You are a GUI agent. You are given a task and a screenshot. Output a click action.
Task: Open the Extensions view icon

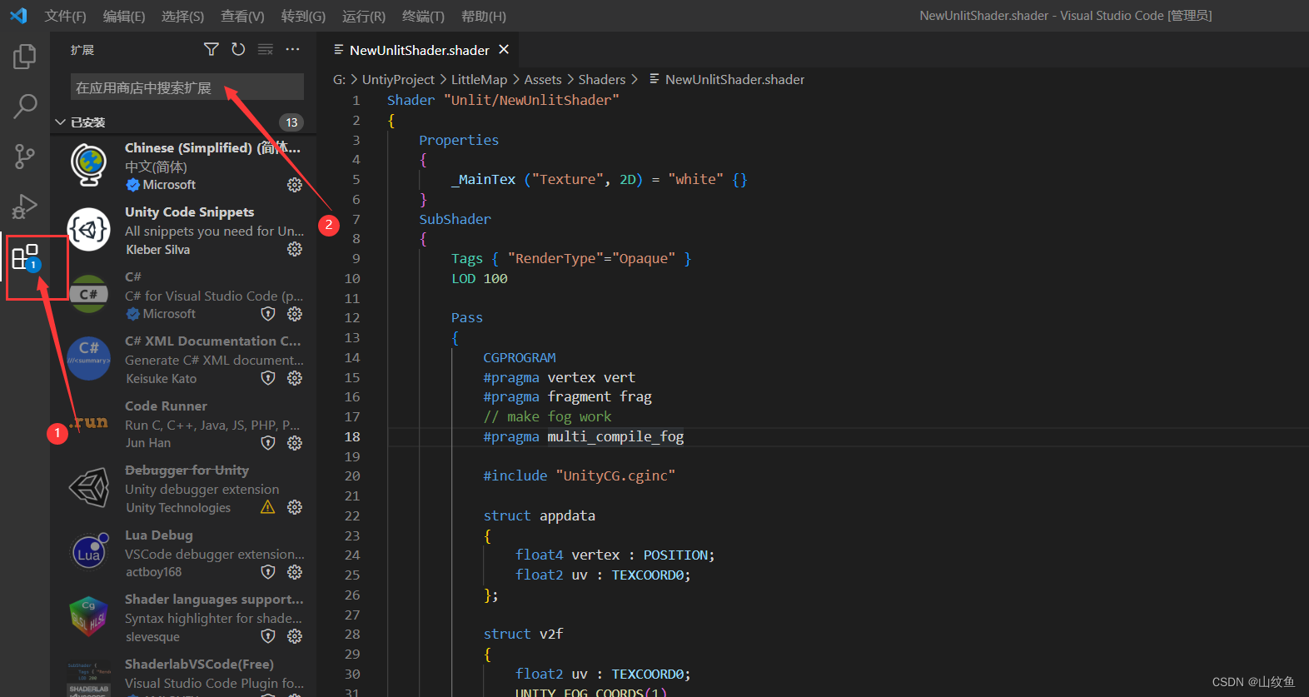pos(26,257)
